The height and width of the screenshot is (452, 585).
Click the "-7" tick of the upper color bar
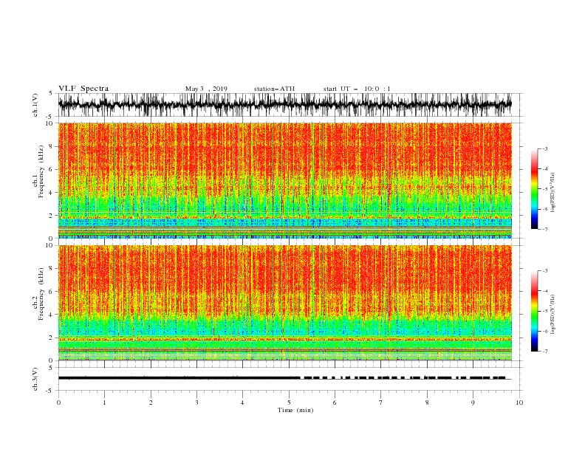pos(544,229)
